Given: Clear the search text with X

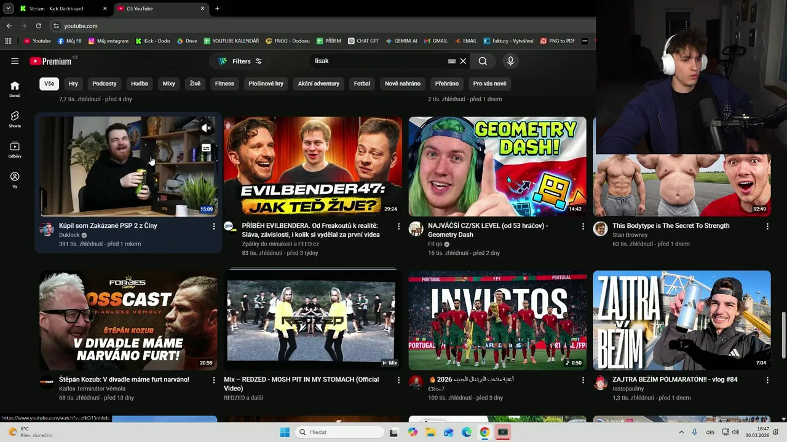Looking at the screenshot, I should [463, 61].
